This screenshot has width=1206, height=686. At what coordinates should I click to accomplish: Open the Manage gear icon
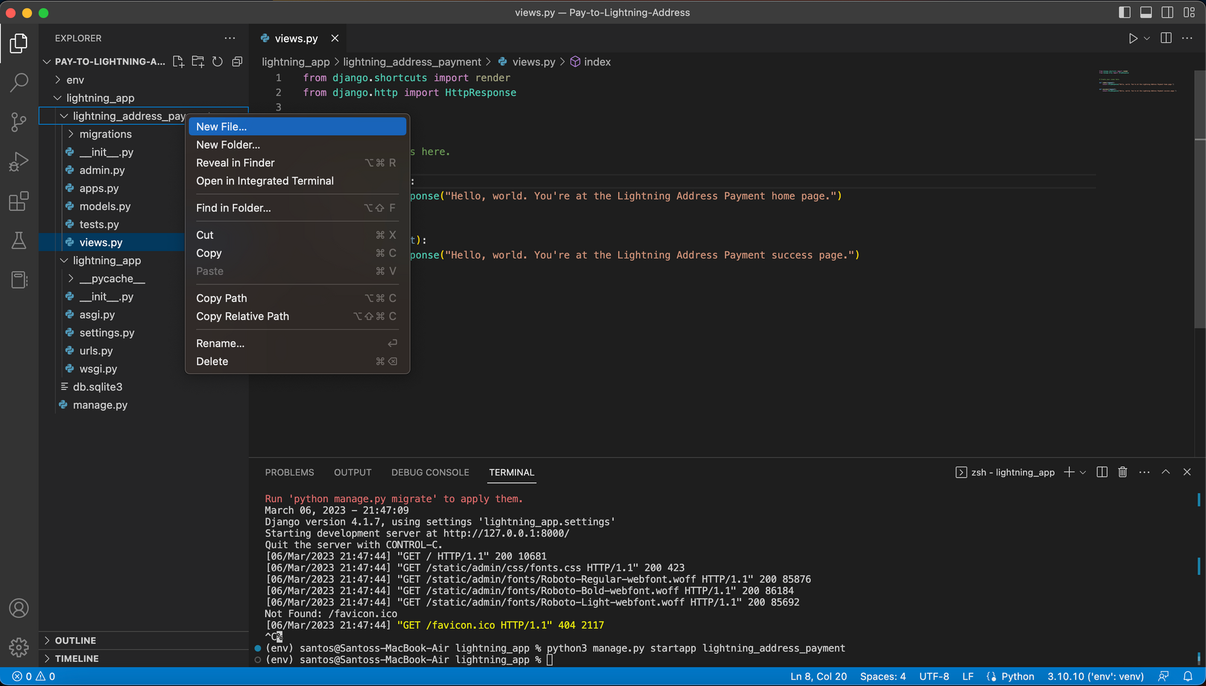click(19, 647)
